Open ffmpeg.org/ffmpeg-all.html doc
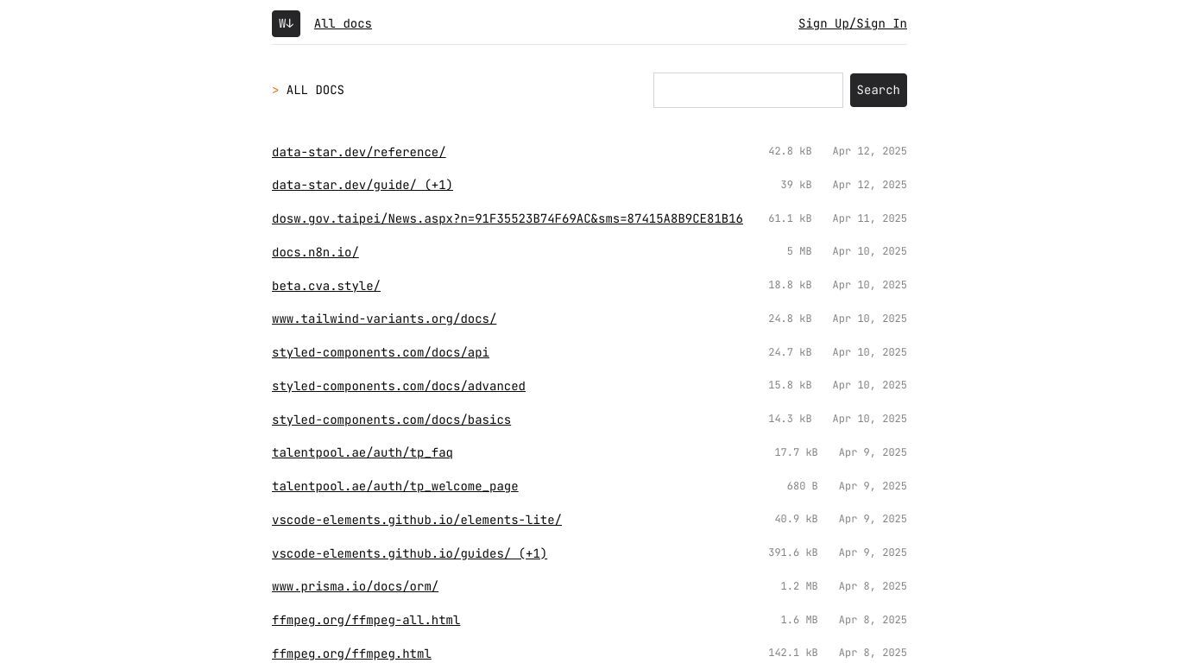Image resolution: width=1179 pixels, height=663 pixels. (366, 621)
